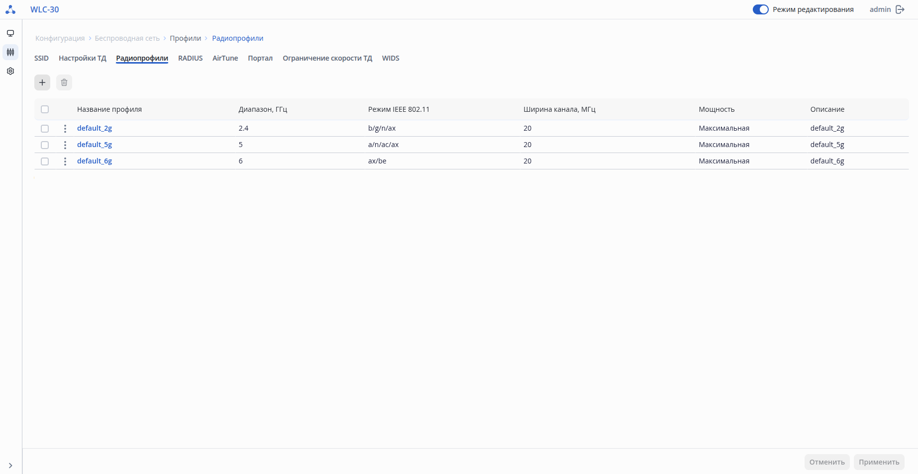Click the logout icon next to admin
This screenshot has width=918, height=474.
pyautogui.click(x=900, y=9)
